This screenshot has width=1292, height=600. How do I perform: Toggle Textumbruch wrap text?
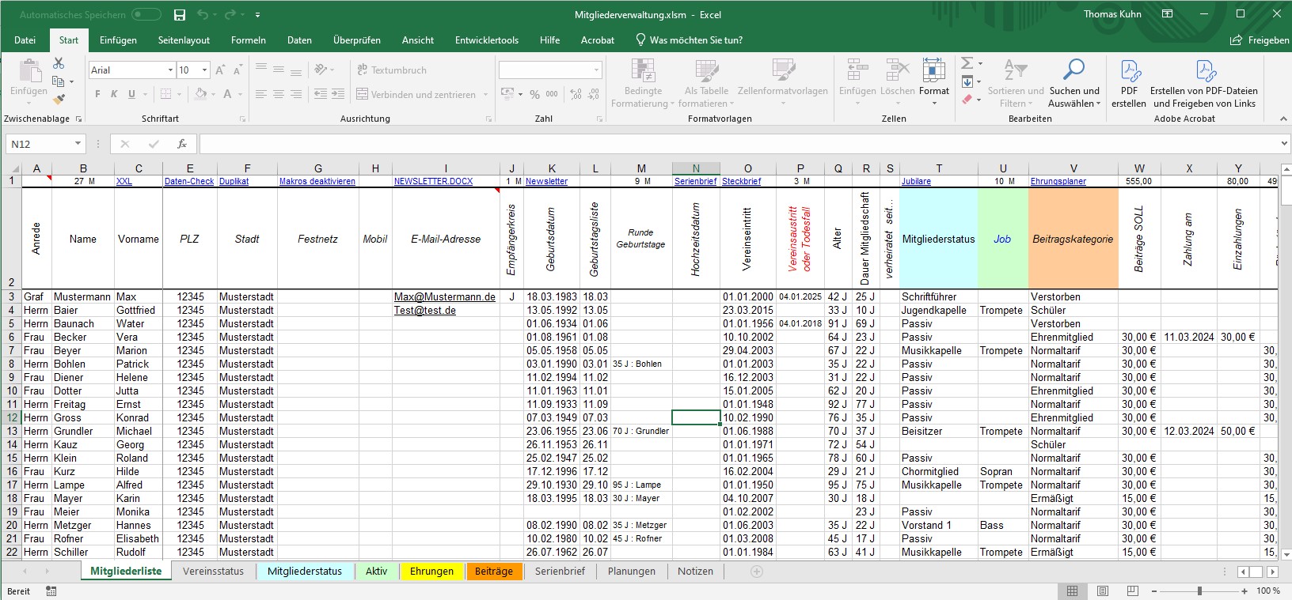[x=391, y=70]
